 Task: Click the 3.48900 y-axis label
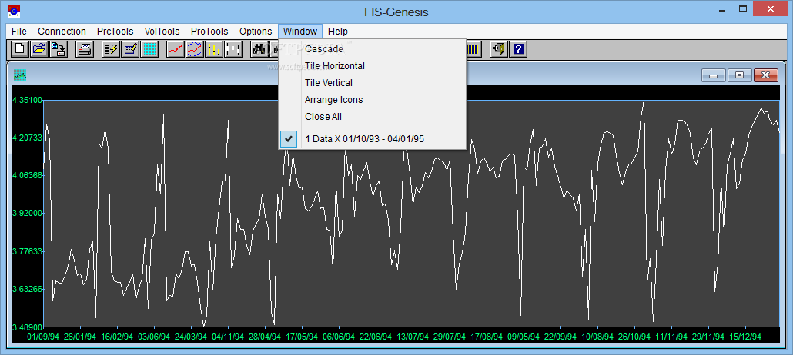point(28,327)
